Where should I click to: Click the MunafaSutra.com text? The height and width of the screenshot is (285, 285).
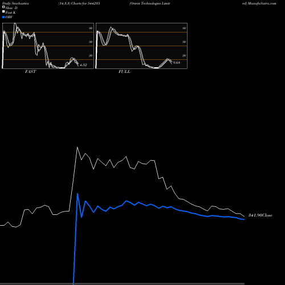click(x=262, y=3)
